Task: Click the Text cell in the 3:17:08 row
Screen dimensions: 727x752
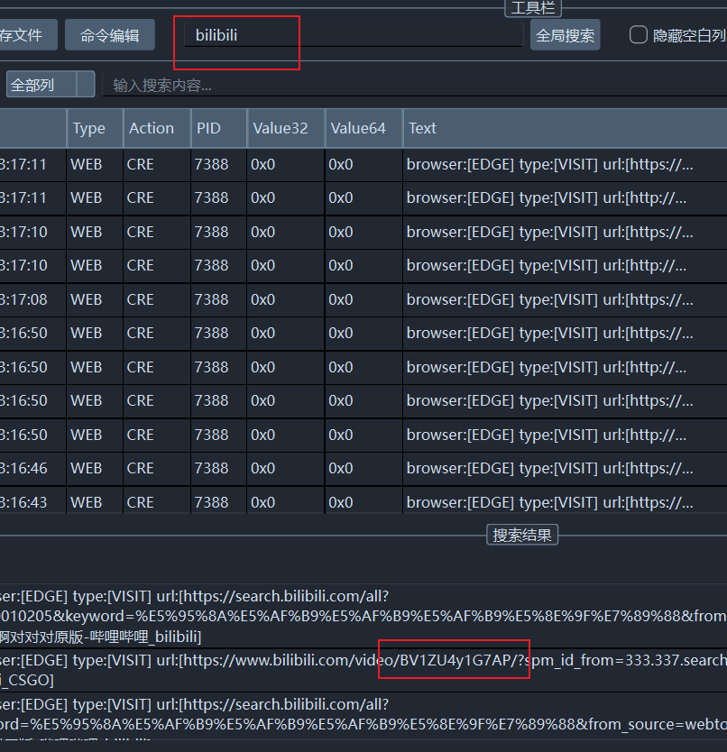Action: coord(565,299)
